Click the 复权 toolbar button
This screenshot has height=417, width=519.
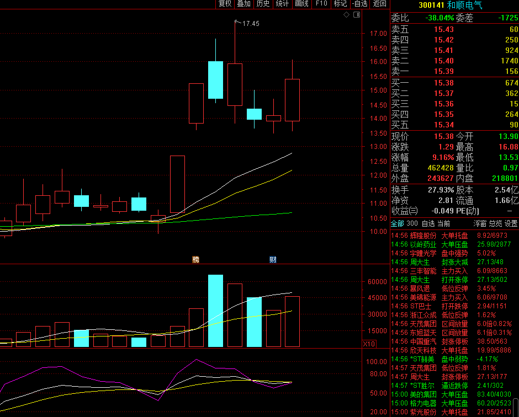(225, 4)
